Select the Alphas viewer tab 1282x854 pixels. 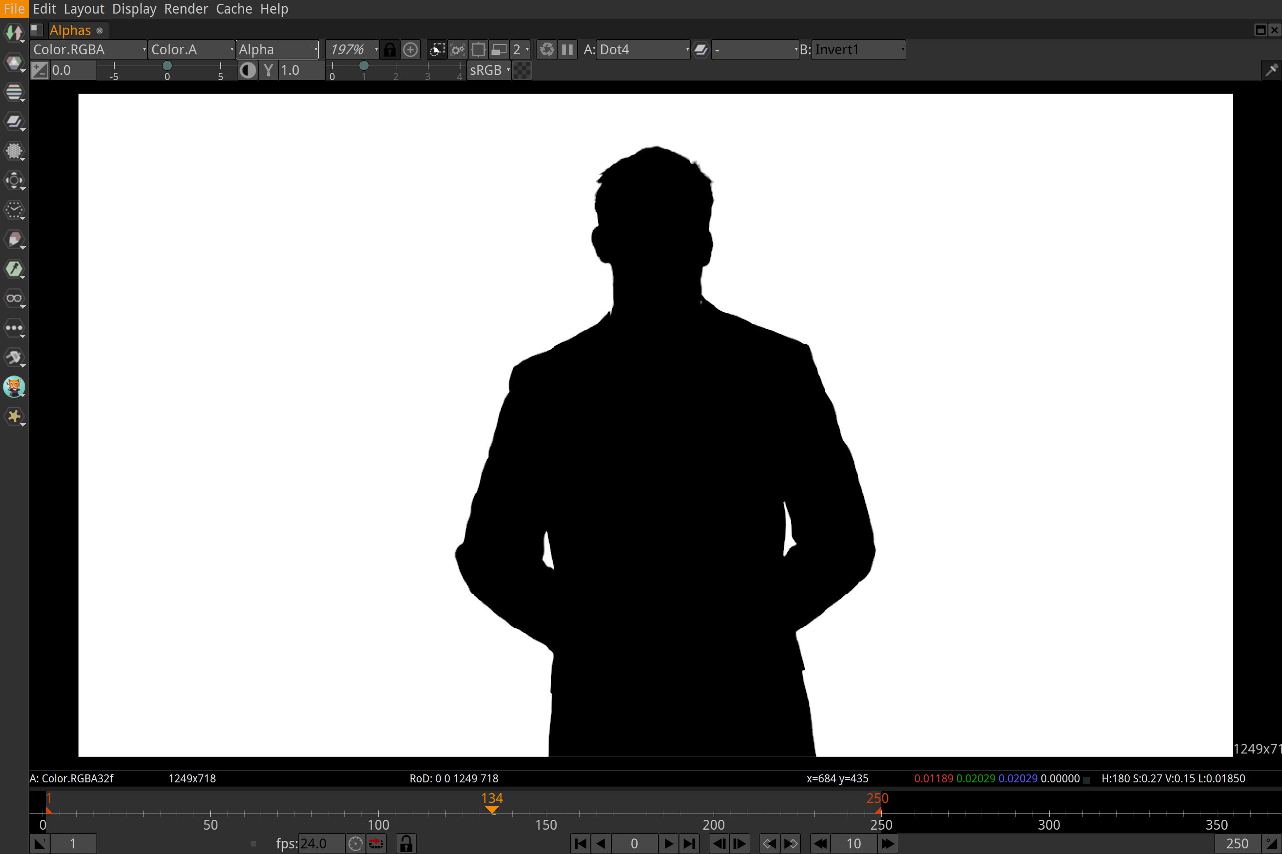(70, 30)
